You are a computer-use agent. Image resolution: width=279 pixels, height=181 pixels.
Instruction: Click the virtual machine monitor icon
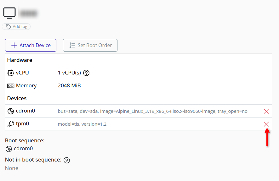[x=9, y=13]
